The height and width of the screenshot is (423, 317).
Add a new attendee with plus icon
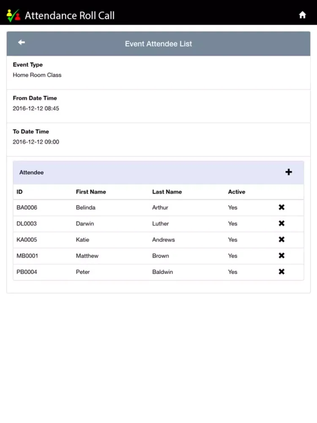289,172
